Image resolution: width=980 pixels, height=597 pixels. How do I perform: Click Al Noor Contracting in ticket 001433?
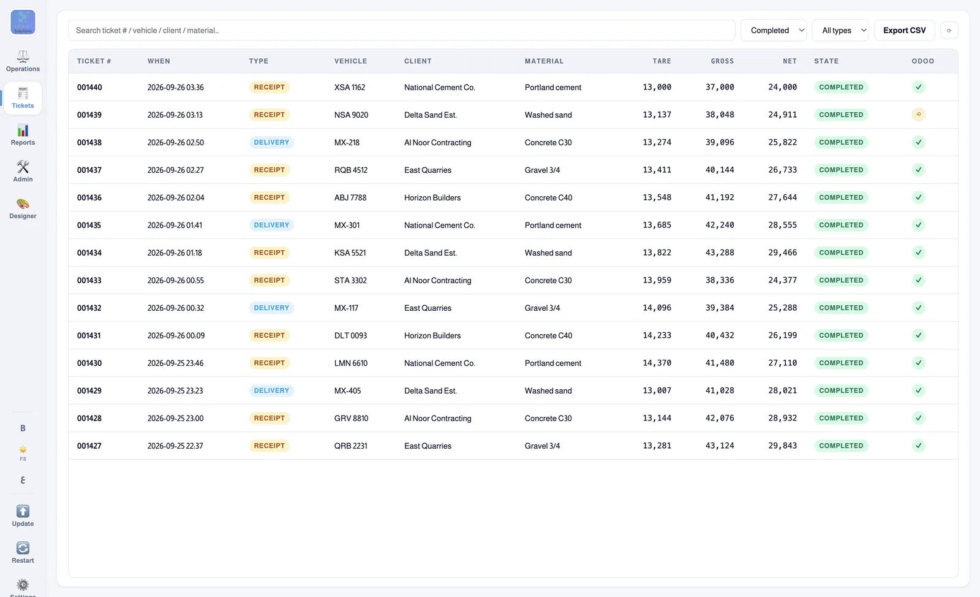click(x=438, y=280)
